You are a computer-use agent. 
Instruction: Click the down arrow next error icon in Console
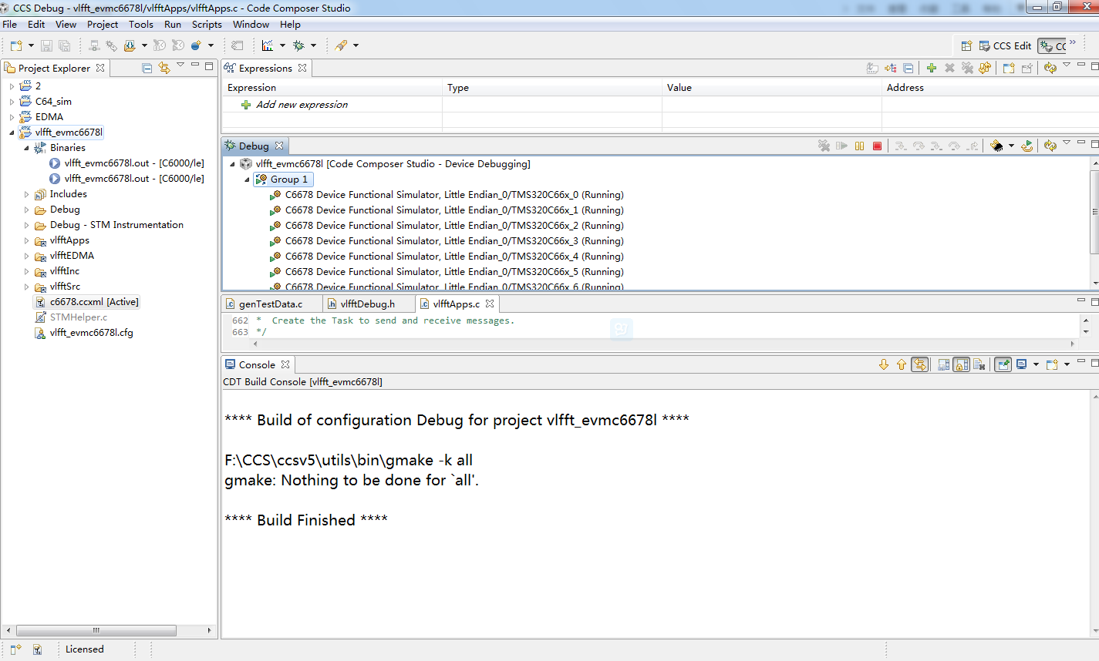884,364
